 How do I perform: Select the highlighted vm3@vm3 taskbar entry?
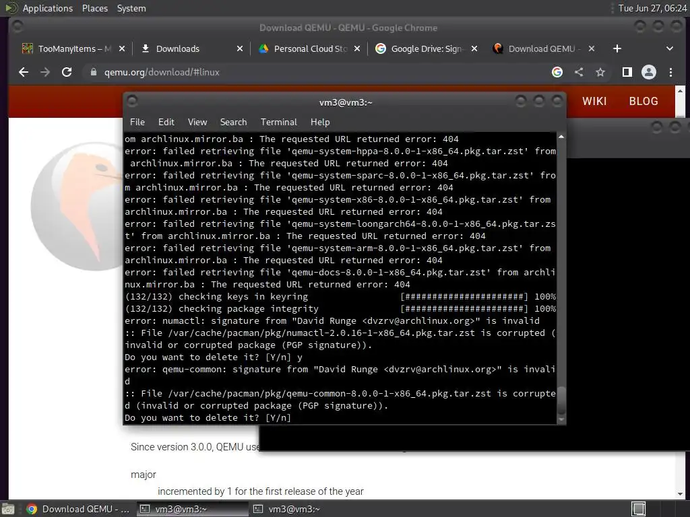[x=192, y=509]
